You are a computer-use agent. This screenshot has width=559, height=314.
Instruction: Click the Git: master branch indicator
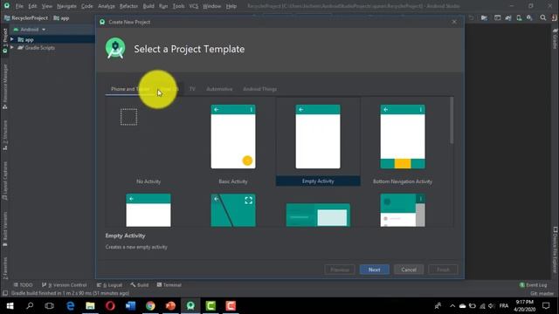(542, 293)
